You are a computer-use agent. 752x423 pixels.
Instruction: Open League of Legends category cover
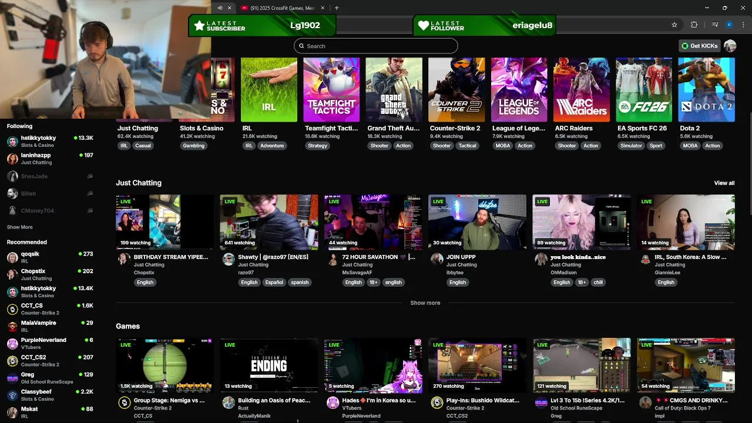(x=519, y=89)
